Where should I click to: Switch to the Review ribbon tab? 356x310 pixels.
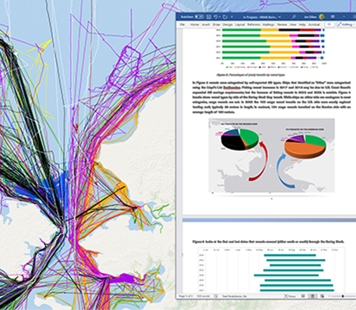click(282, 25)
